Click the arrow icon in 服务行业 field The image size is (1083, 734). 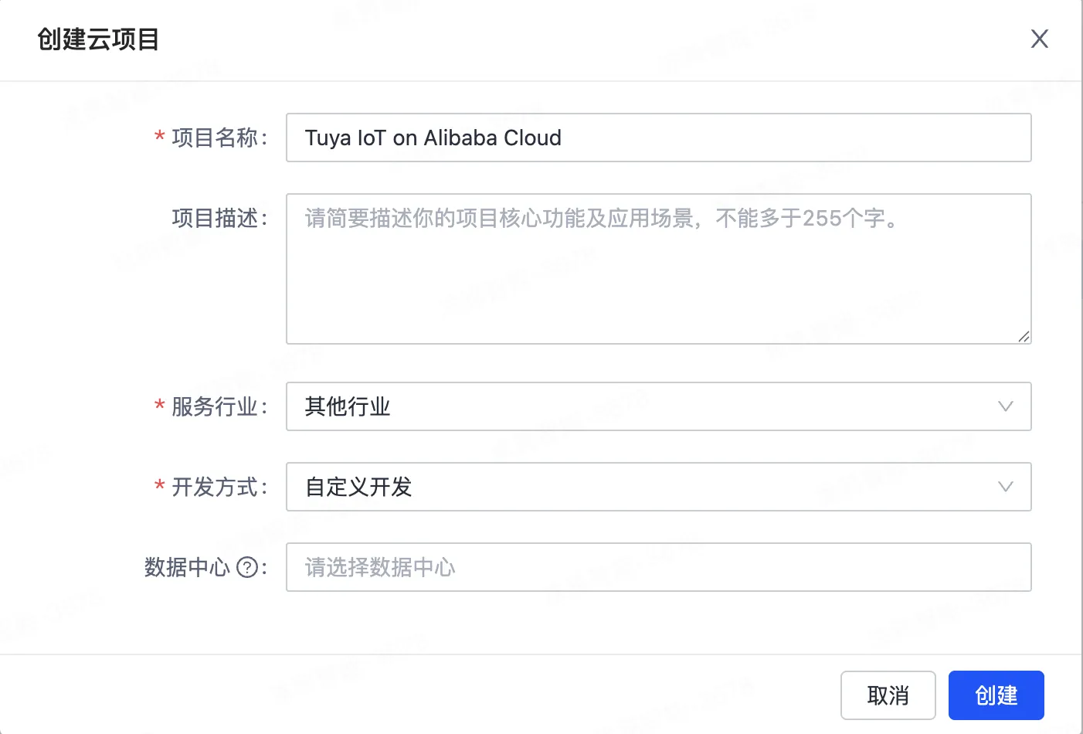coord(1005,406)
